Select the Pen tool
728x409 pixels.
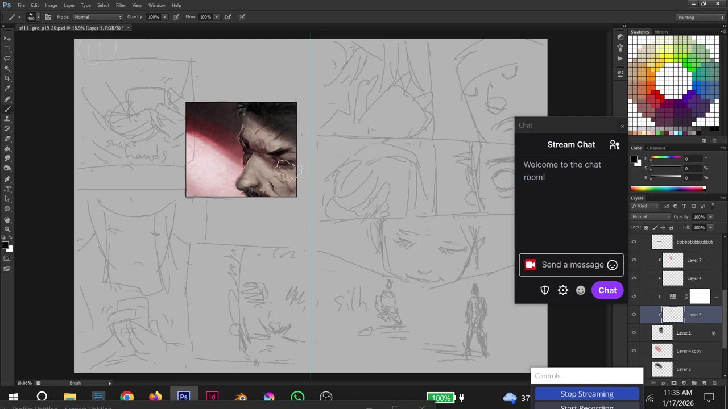[x=7, y=179]
